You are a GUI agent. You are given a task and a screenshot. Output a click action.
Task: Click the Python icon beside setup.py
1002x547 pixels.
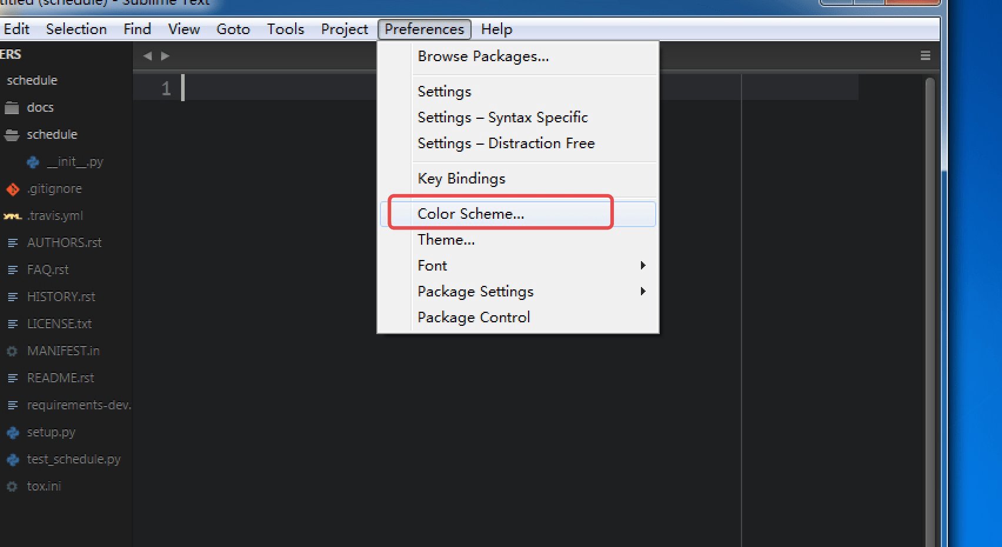tap(13, 432)
